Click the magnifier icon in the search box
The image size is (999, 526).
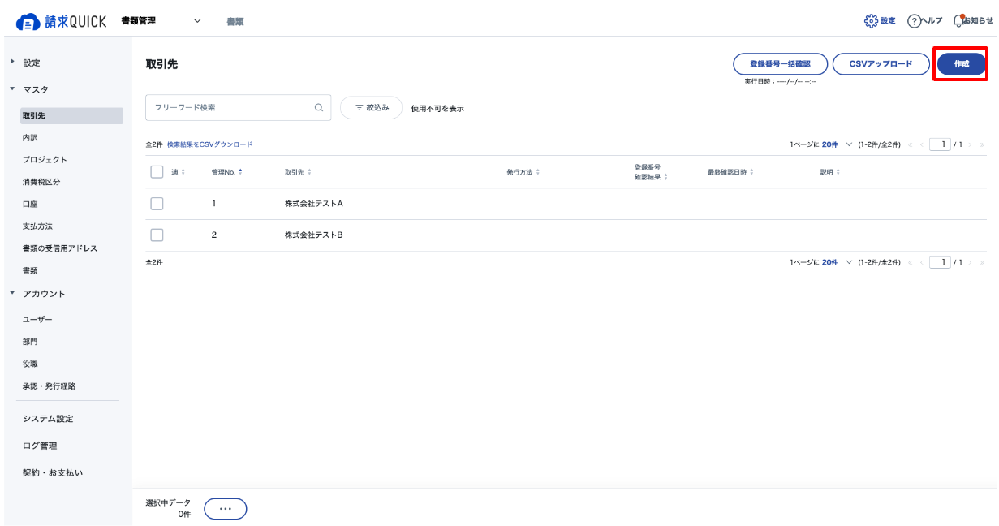319,107
